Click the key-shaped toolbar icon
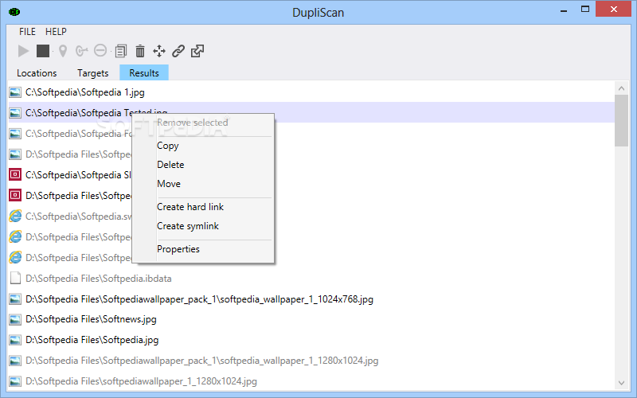The height and width of the screenshot is (398, 637). (82, 51)
